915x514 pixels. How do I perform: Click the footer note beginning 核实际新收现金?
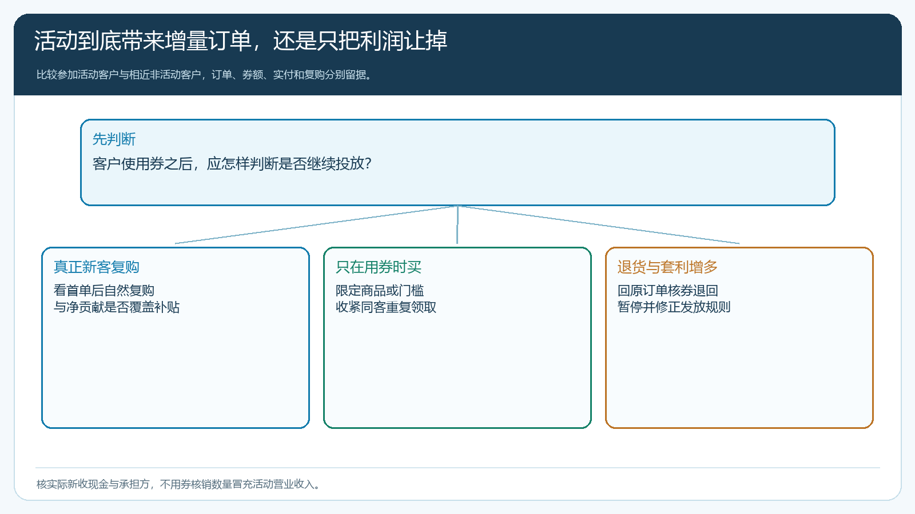(x=180, y=484)
